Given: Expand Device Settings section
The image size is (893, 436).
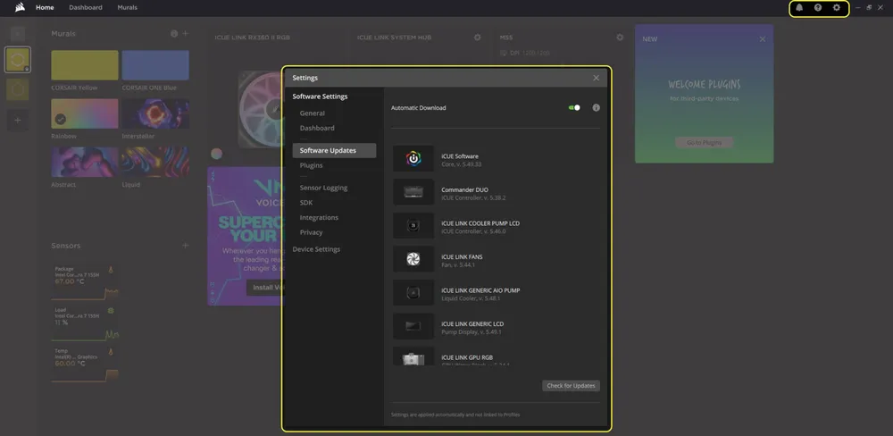Looking at the screenshot, I should pyautogui.click(x=316, y=249).
